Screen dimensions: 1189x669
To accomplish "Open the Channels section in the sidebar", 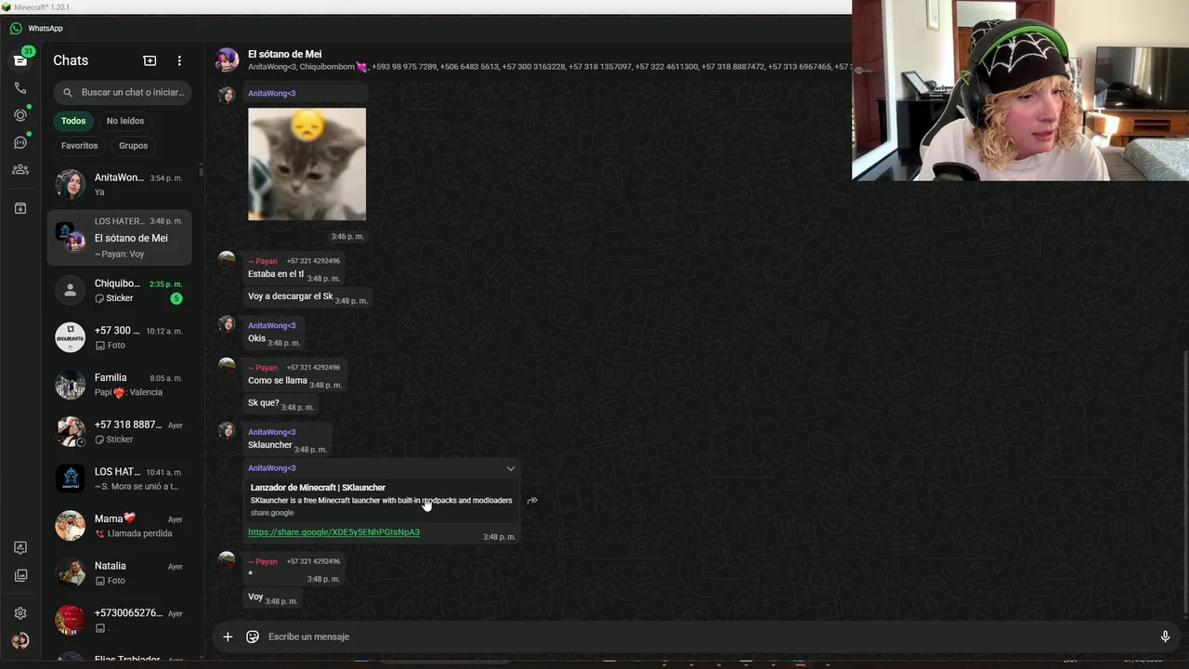I will point(20,142).
